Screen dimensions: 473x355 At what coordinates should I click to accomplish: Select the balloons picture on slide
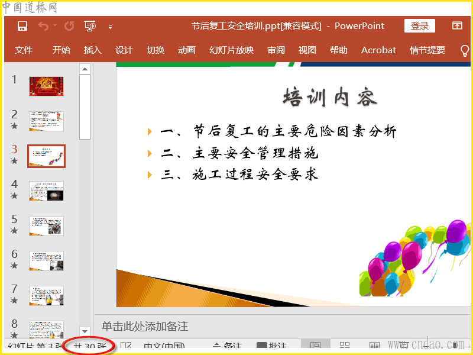click(x=415, y=258)
